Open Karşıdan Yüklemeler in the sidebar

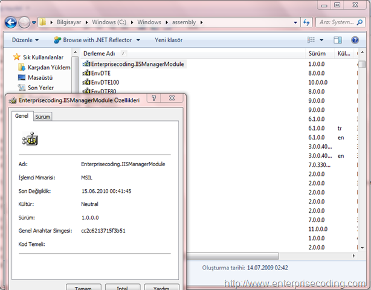tap(49, 68)
